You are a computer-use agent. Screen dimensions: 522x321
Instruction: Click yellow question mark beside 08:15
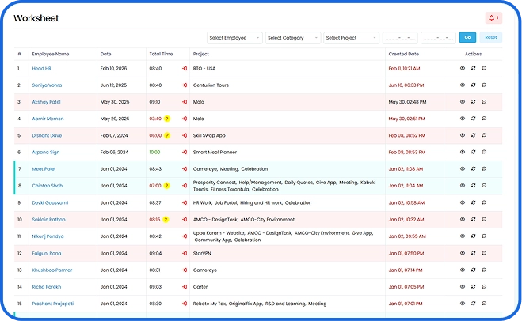point(166,219)
